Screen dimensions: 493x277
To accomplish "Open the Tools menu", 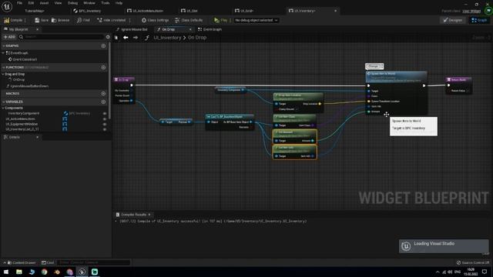I will (106, 3).
